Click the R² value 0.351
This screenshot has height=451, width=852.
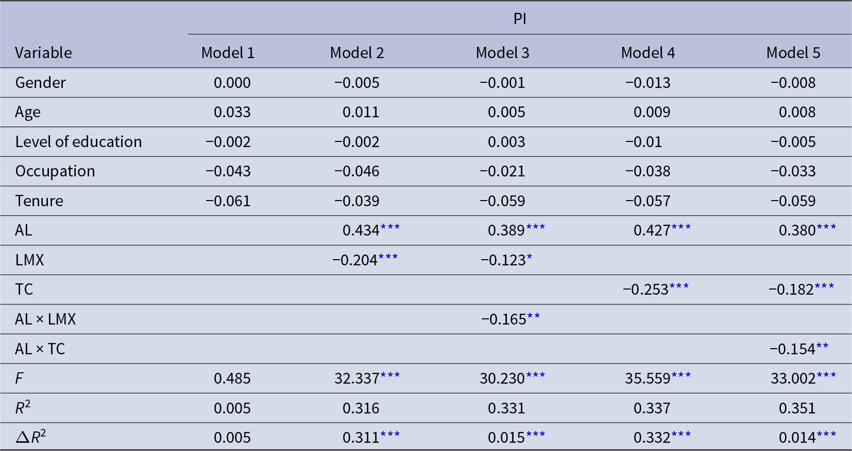(x=797, y=408)
